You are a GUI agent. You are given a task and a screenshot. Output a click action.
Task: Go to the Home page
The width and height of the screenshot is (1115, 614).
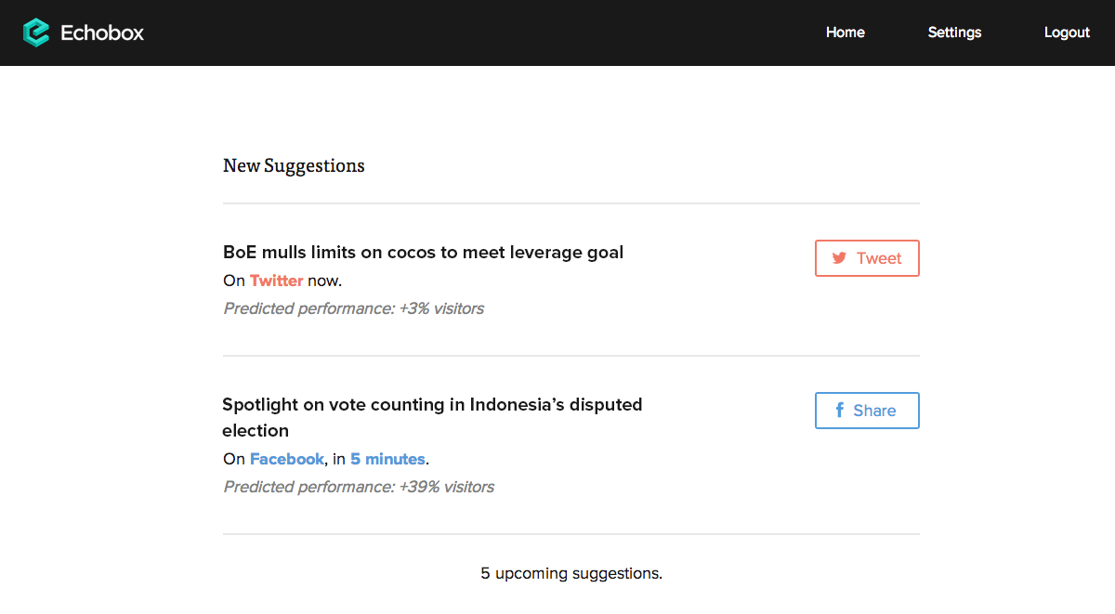846,33
